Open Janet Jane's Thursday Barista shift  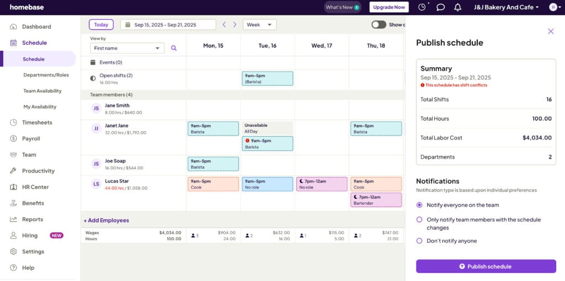pyautogui.click(x=376, y=128)
